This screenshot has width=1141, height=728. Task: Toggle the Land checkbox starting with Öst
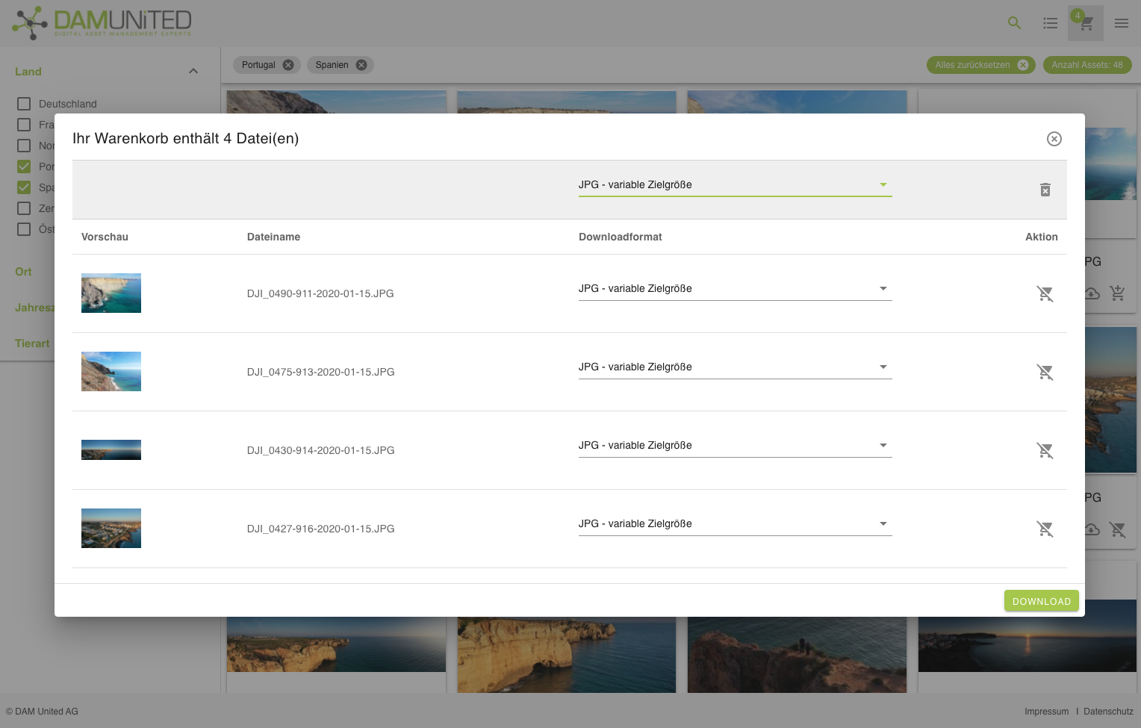pos(24,229)
